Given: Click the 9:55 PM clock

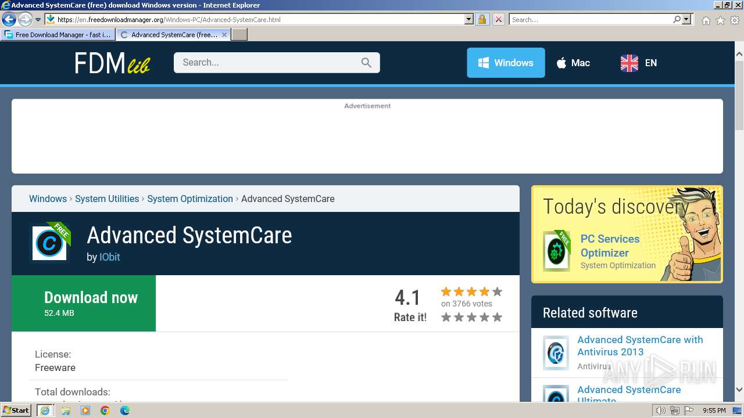Looking at the screenshot, I should (x=714, y=410).
